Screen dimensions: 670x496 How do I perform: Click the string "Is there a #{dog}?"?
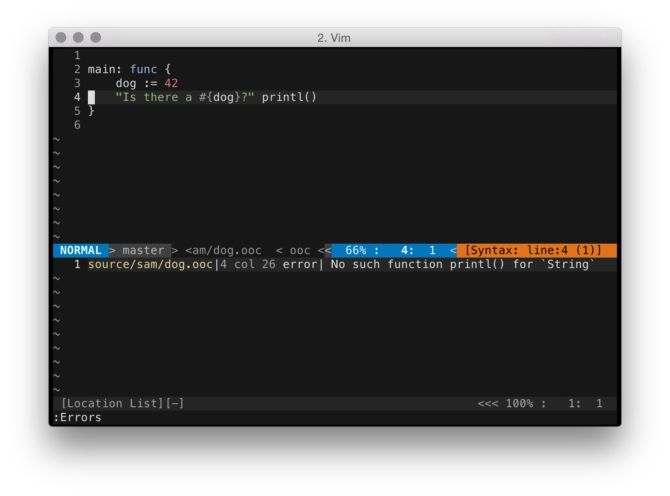pos(184,97)
